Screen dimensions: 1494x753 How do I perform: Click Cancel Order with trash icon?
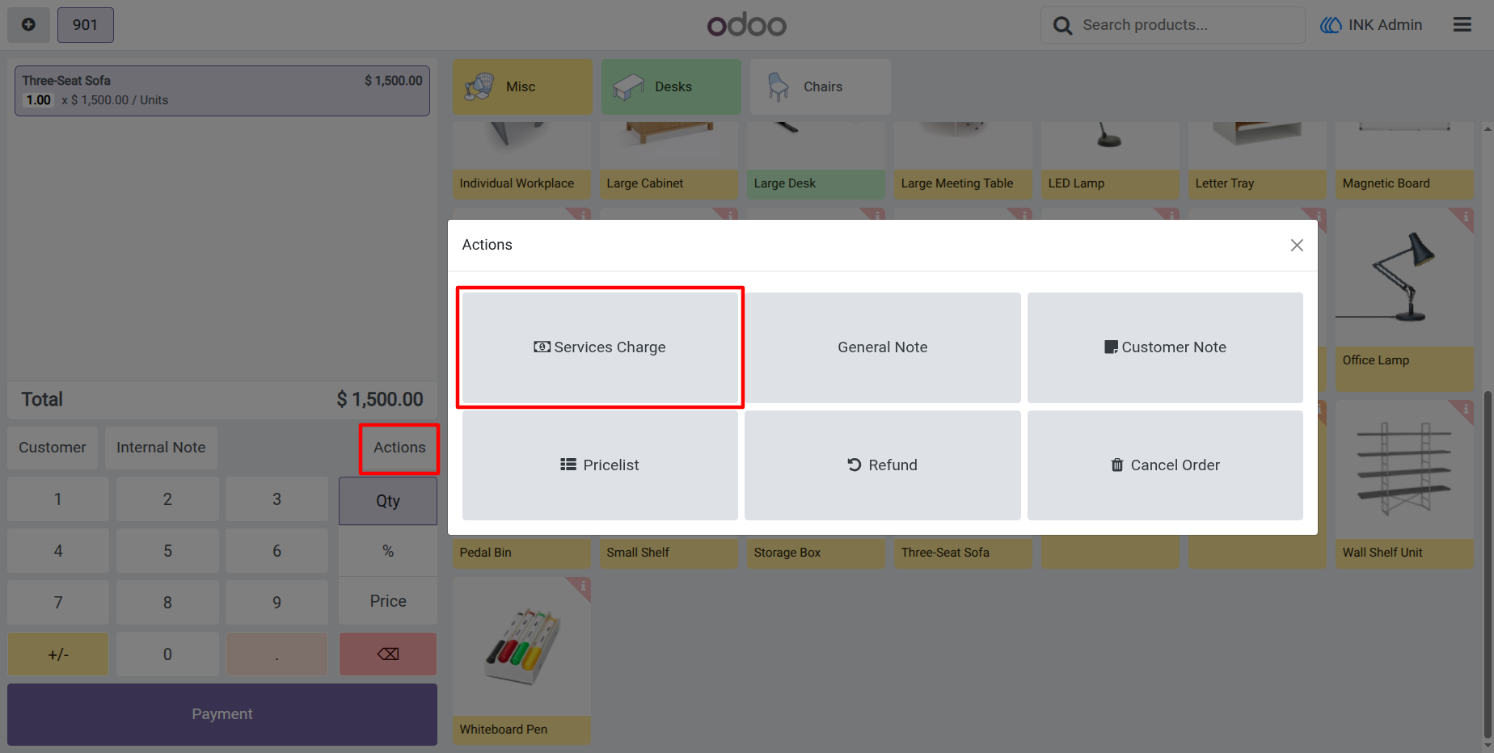point(1165,465)
